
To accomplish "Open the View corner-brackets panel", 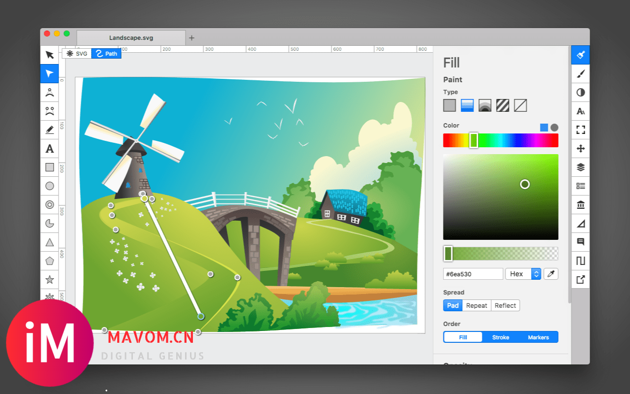I will 580,130.
